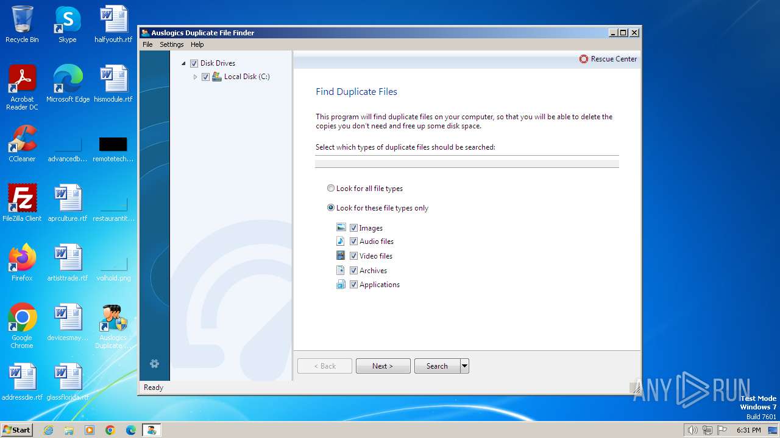Select devicesmay document desktop icon

click(68, 322)
